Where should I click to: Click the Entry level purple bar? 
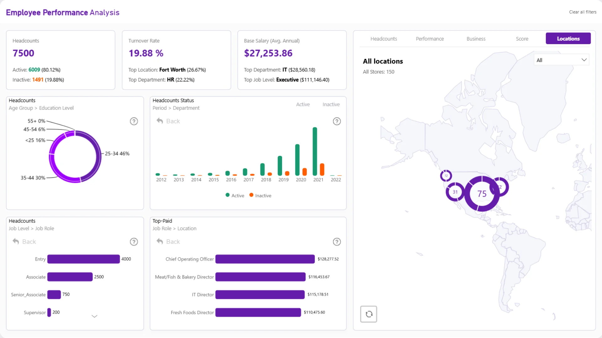tap(83, 259)
